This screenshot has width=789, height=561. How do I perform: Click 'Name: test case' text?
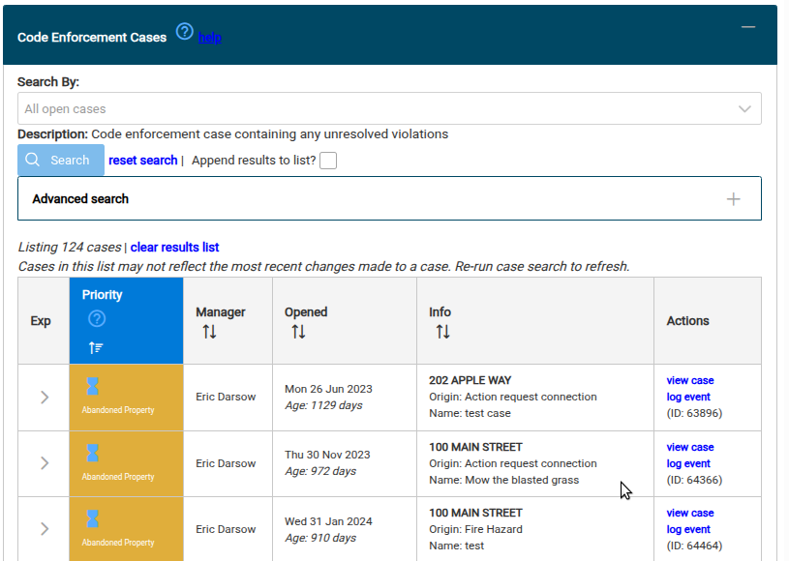pyautogui.click(x=470, y=413)
